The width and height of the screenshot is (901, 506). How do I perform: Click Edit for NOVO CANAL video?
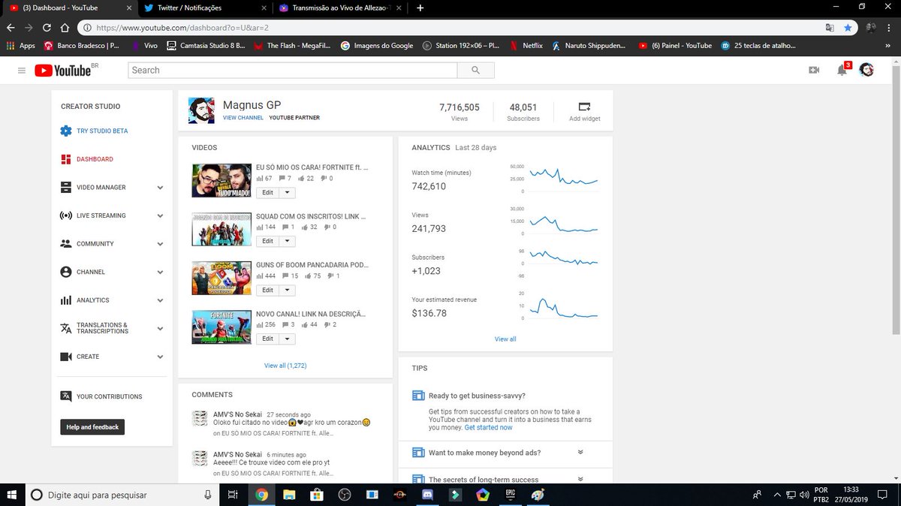[268, 339]
